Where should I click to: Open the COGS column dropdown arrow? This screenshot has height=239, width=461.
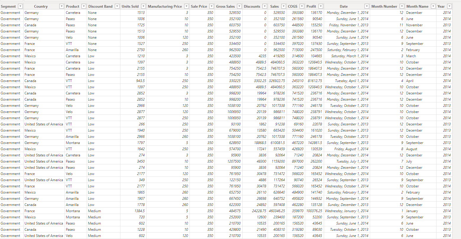click(x=302, y=6)
